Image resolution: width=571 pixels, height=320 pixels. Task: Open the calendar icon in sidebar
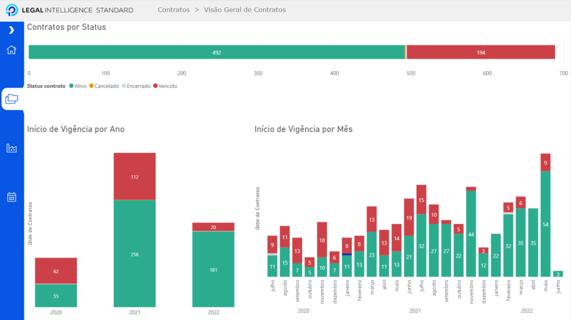tap(12, 197)
